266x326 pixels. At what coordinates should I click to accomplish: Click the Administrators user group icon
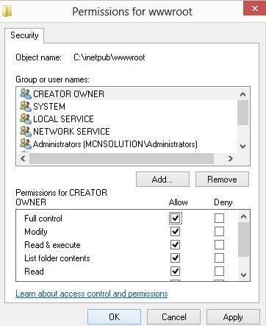26,143
